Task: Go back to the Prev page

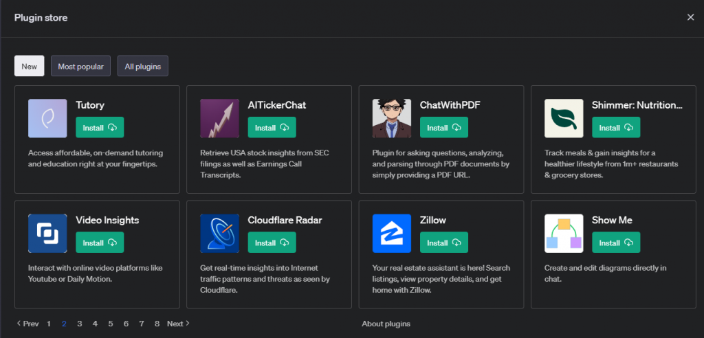Action: [x=27, y=324]
